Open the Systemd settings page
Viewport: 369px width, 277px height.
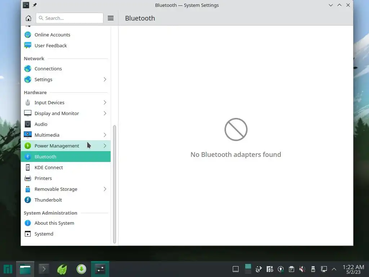pyautogui.click(x=66, y=234)
